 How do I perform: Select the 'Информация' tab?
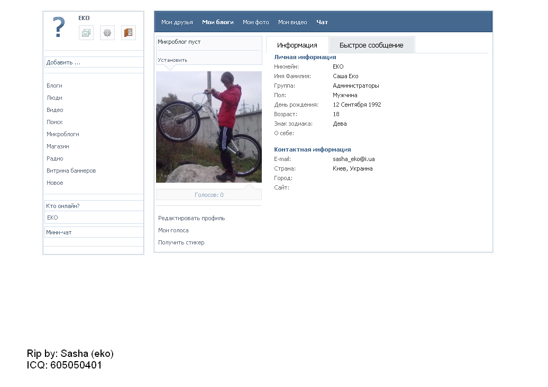coord(297,45)
